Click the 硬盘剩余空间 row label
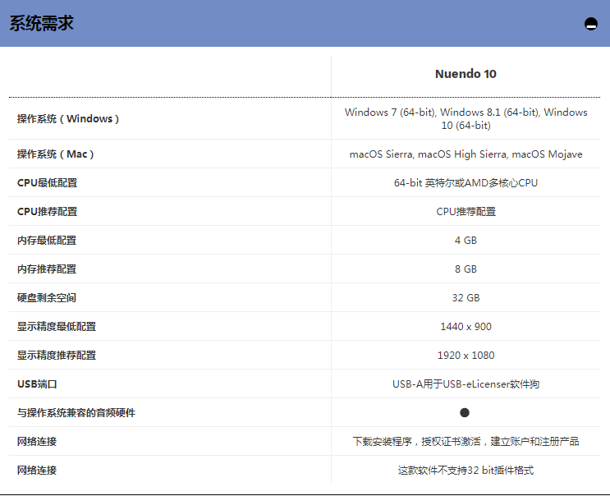 tap(47, 298)
